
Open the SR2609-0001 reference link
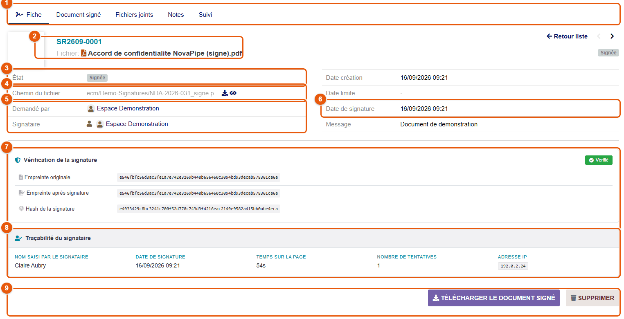(x=79, y=42)
